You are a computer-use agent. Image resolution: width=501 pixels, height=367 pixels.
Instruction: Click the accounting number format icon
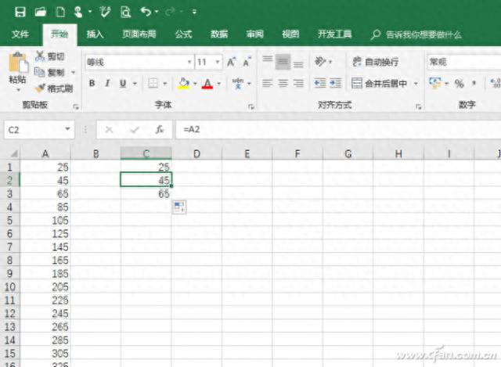click(x=435, y=84)
